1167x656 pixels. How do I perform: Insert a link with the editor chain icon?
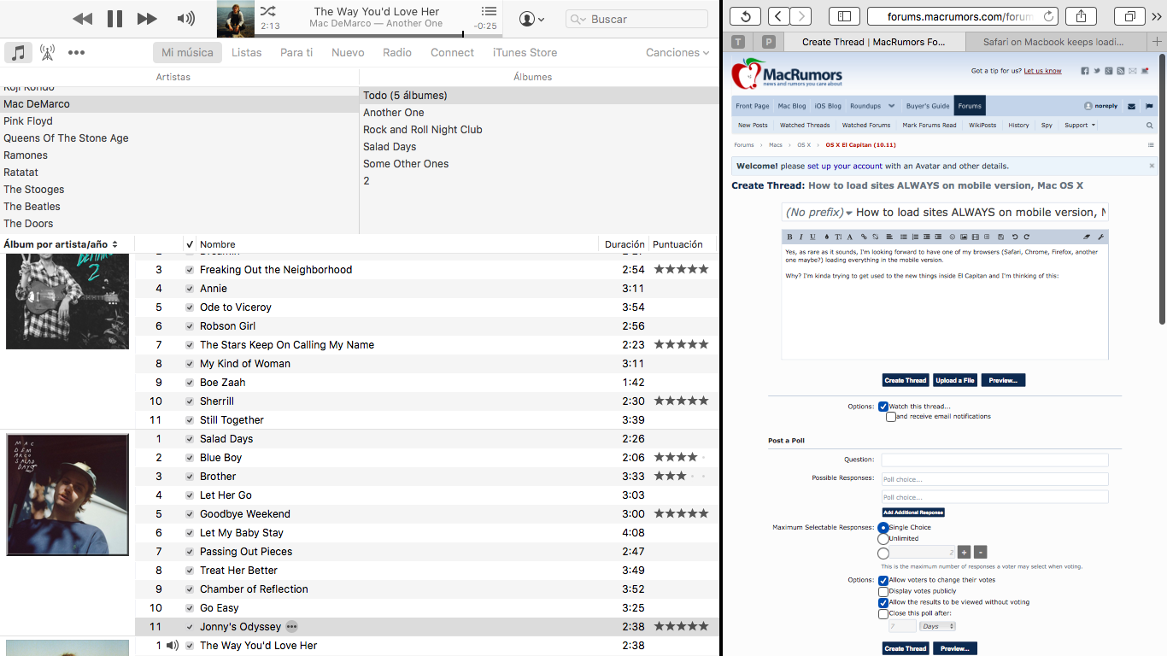coord(864,237)
